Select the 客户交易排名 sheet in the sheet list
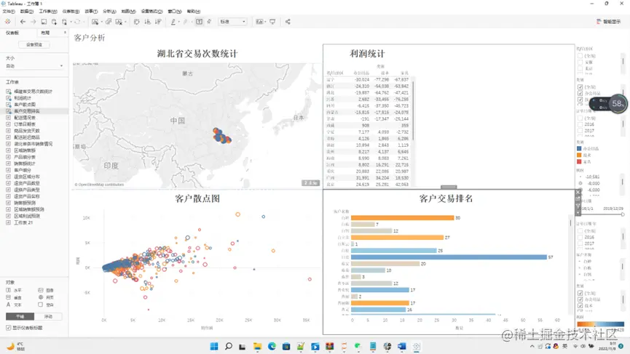The height and width of the screenshot is (354, 630). click(27, 111)
